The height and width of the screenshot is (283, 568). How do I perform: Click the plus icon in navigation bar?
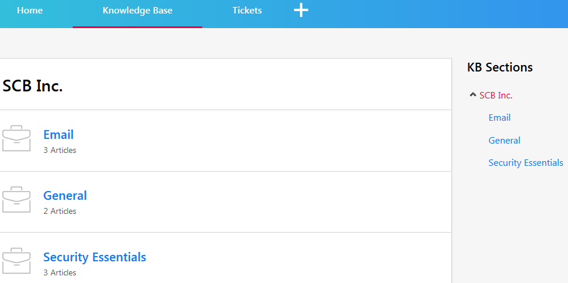coord(301,10)
